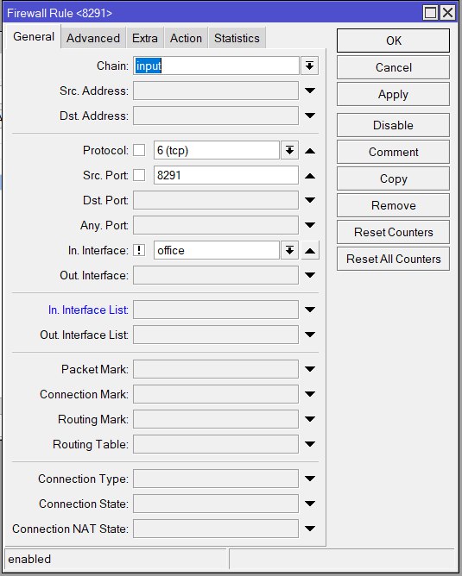This screenshot has width=462, height=576.
Task: Switch to the Action tab
Action: tap(186, 38)
